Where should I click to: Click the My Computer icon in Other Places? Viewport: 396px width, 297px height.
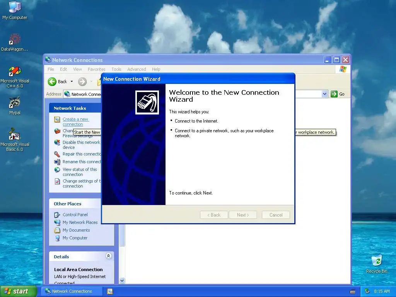[57, 238]
